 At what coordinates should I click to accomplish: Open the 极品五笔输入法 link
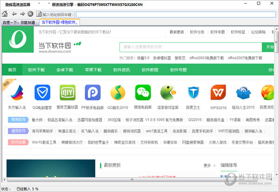point(60,120)
